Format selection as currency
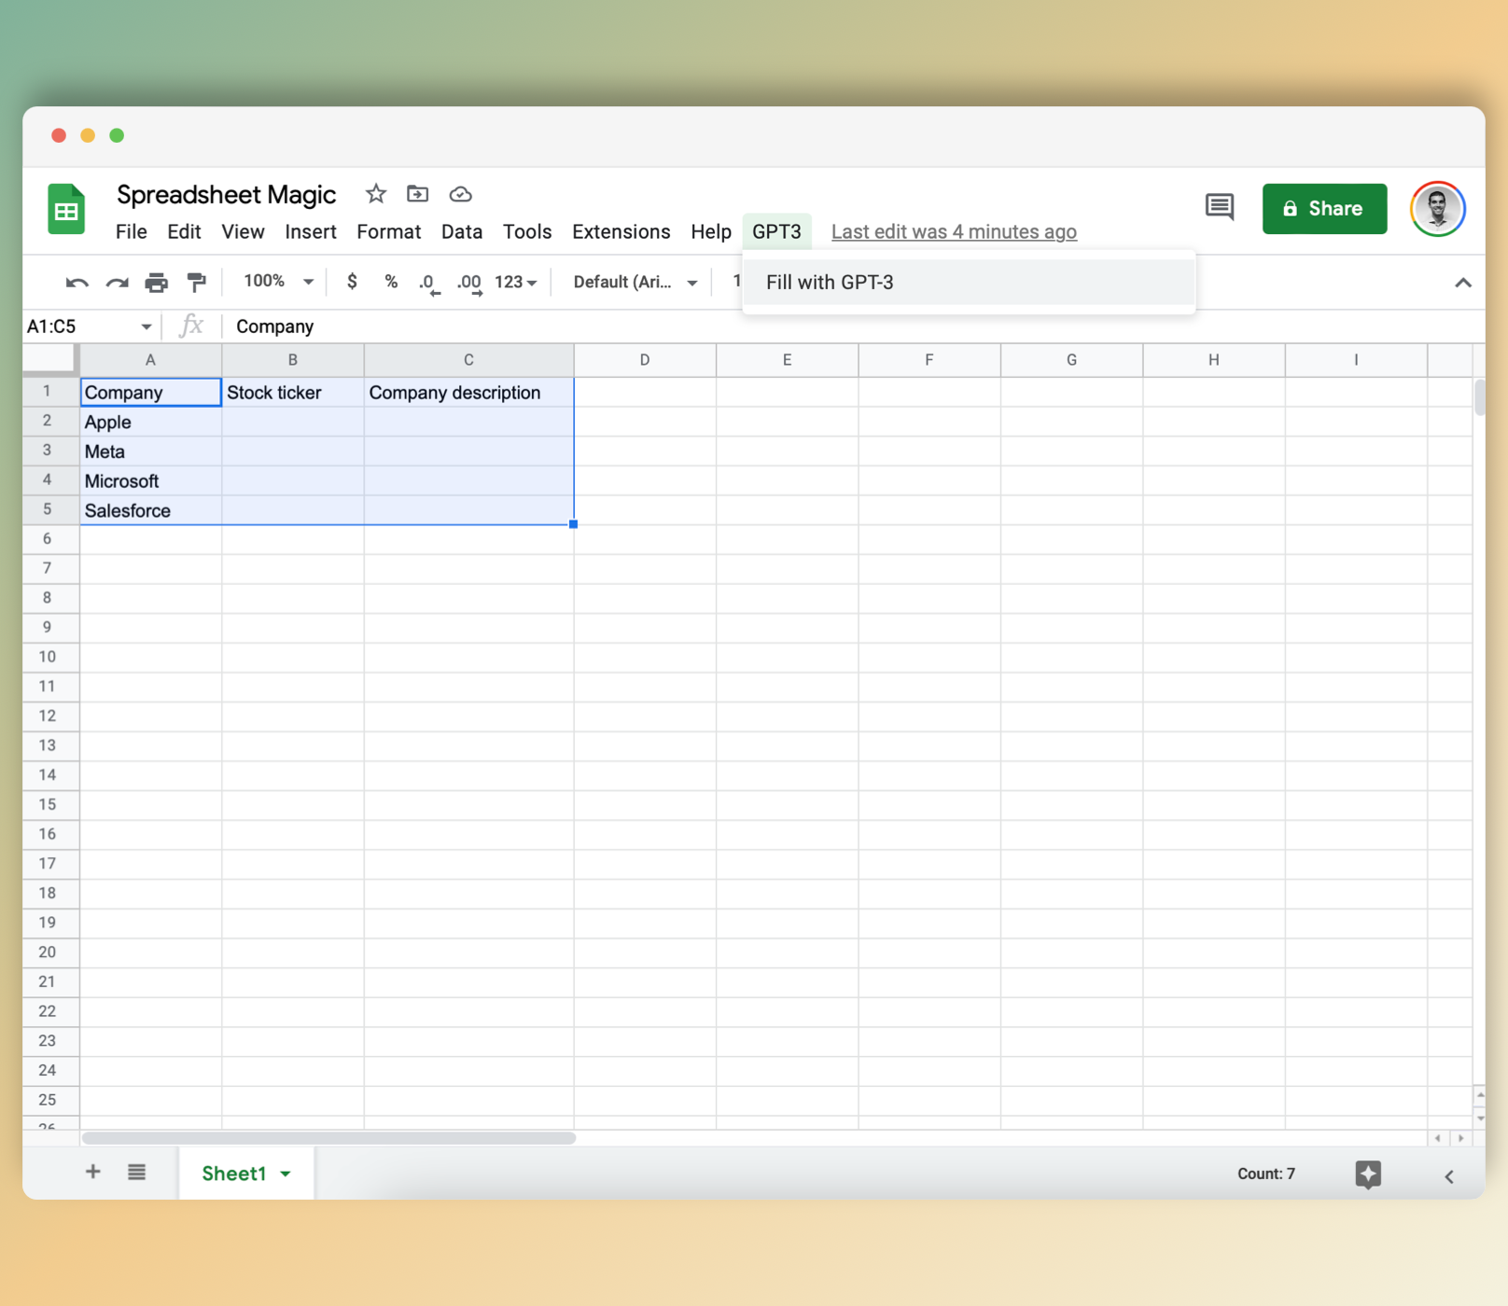This screenshot has width=1508, height=1306. [352, 282]
